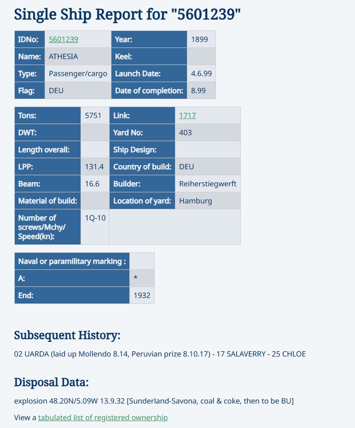Click the Launch Date value 4.6.99
The image size is (355, 428).
201,73
